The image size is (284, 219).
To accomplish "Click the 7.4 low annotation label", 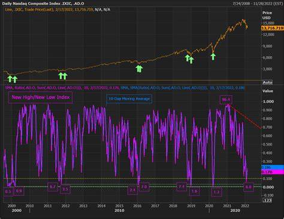I will (x=182, y=187).
